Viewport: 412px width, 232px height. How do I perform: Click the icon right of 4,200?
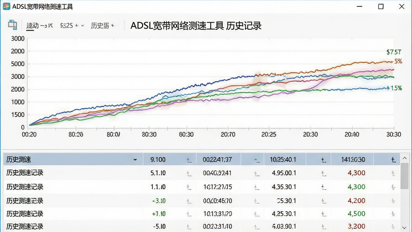(393, 201)
